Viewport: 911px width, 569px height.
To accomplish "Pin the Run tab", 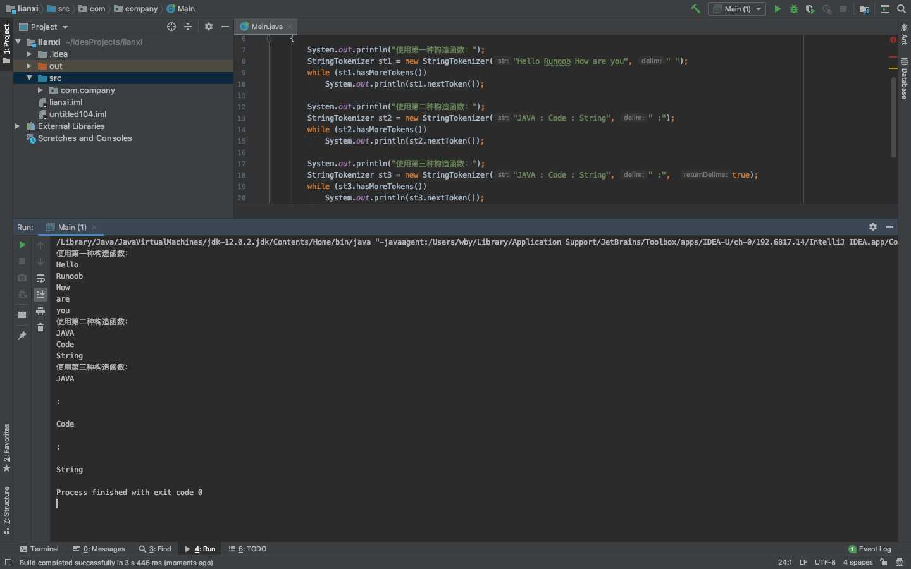I will pyautogui.click(x=22, y=335).
